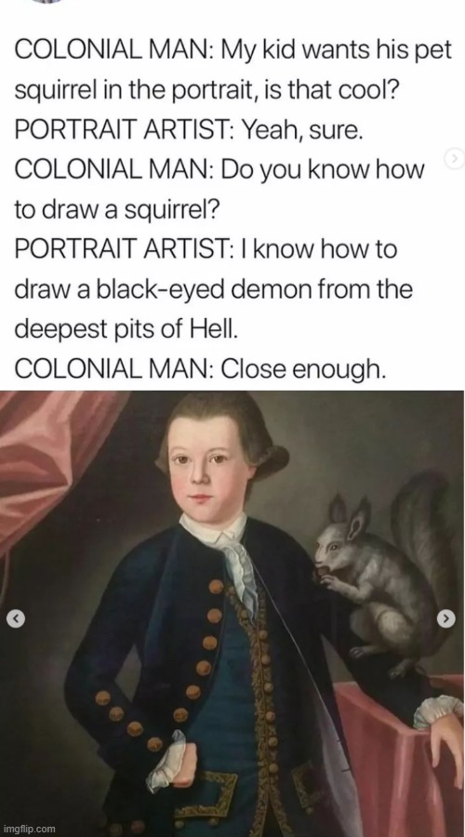This screenshot has height=837, width=465.
Task: Click the text "draw a black-eyed demon from the"
Action: tap(213, 290)
